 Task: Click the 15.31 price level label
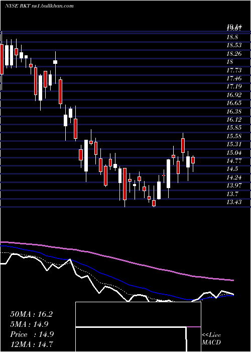point(234,144)
